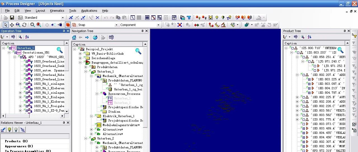Click the Navigation Tree home icon
The height and width of the screenshot is (152, 358).
click(x=74, y=37)
